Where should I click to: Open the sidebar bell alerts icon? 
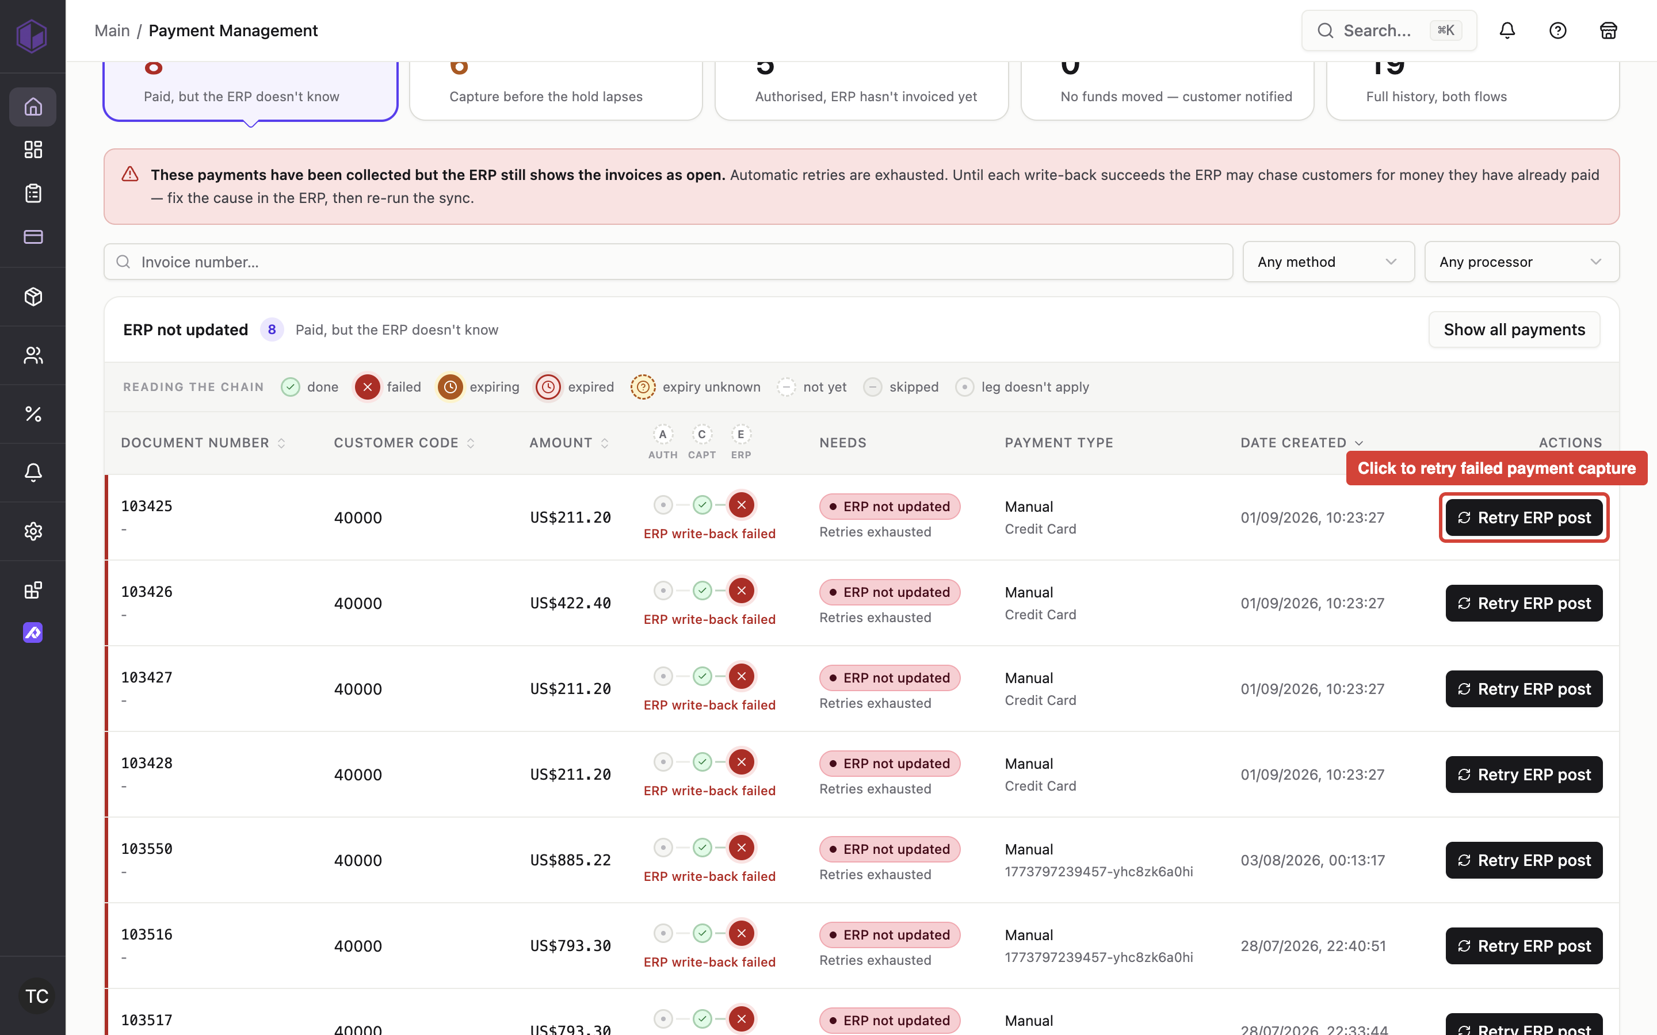33,472
